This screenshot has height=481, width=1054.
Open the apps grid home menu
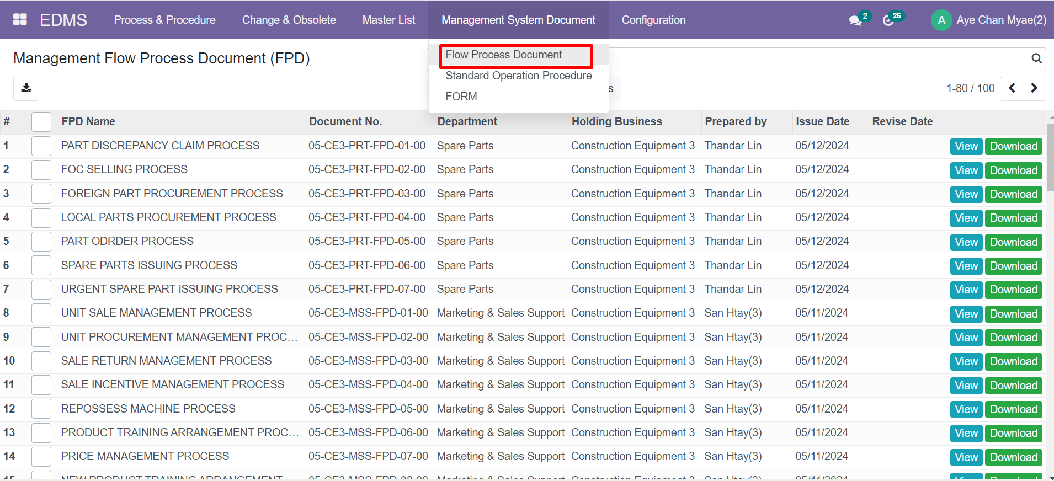pos(20,19)
